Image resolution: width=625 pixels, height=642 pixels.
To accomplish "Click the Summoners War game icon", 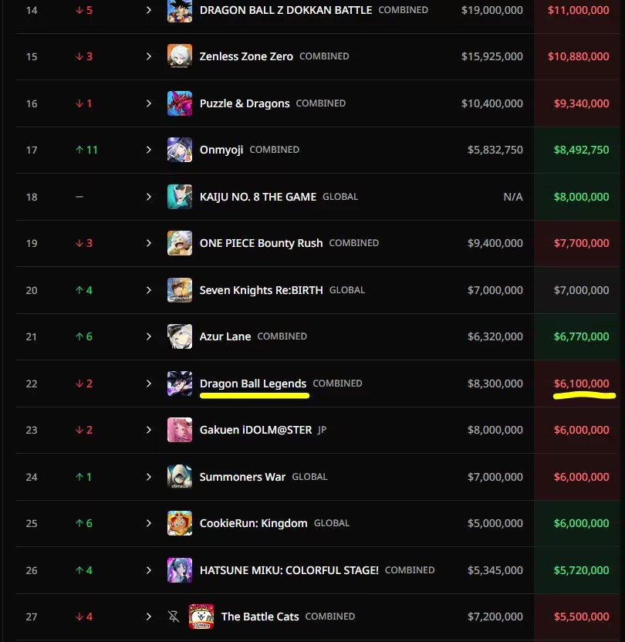I will point(180,477).
